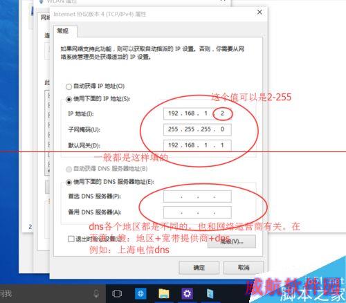The height and width of the screenshot is (303, 346).
Task: Close the IPv4 properties dialog
Action: [259, 12]
